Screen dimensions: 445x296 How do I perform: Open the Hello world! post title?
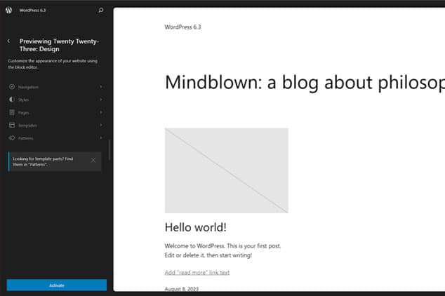(x=196, y=227)
